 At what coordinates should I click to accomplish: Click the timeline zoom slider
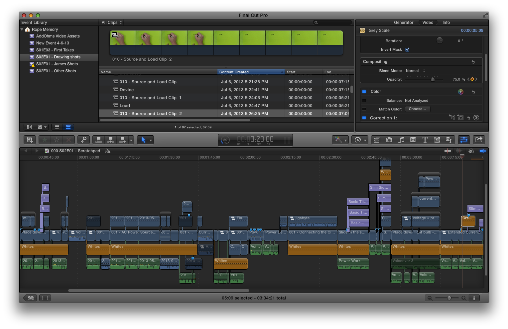(x=446, y=298)
